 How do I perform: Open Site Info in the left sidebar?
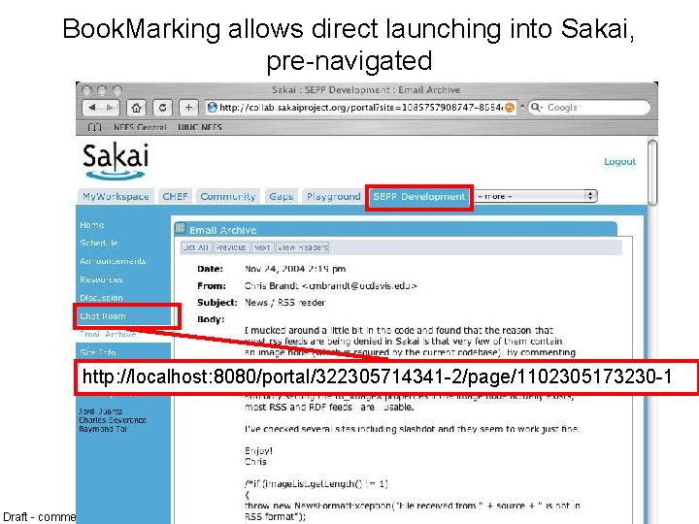98,352
